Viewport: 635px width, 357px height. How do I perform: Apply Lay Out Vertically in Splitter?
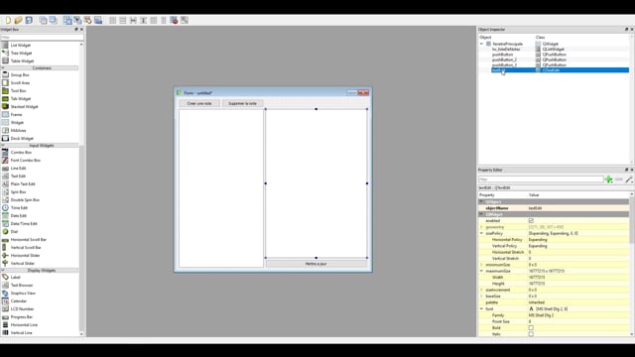[143, 20]
